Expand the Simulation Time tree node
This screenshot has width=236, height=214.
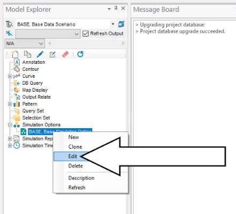click(10, 146)
